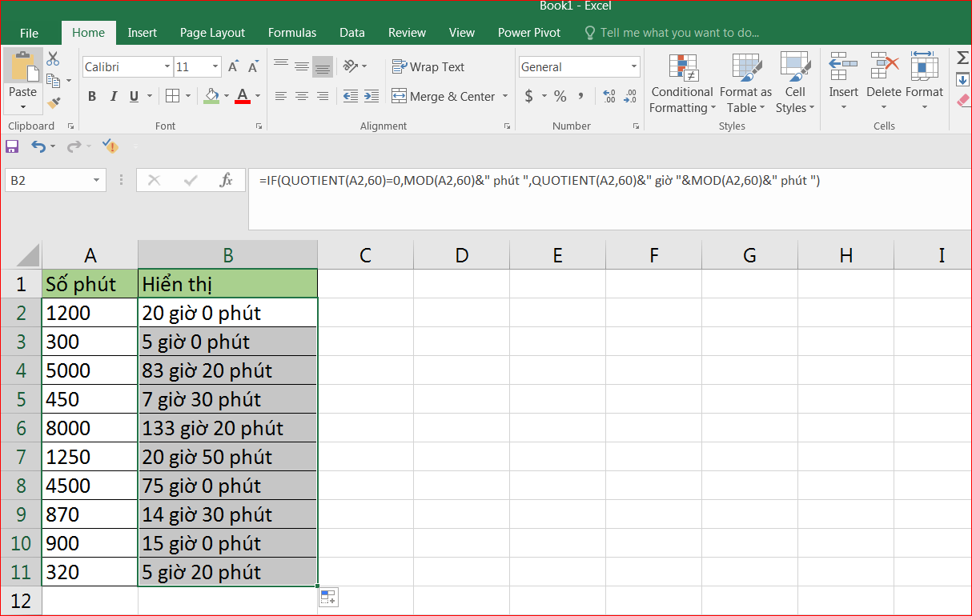This screenshot has width=972, height=616.
Task: Open the General number format dropdown
Action: click(634, 67)
